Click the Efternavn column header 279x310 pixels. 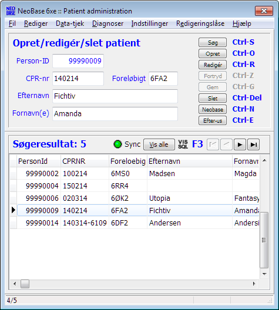pyautogui.click(x=190, y=161)
